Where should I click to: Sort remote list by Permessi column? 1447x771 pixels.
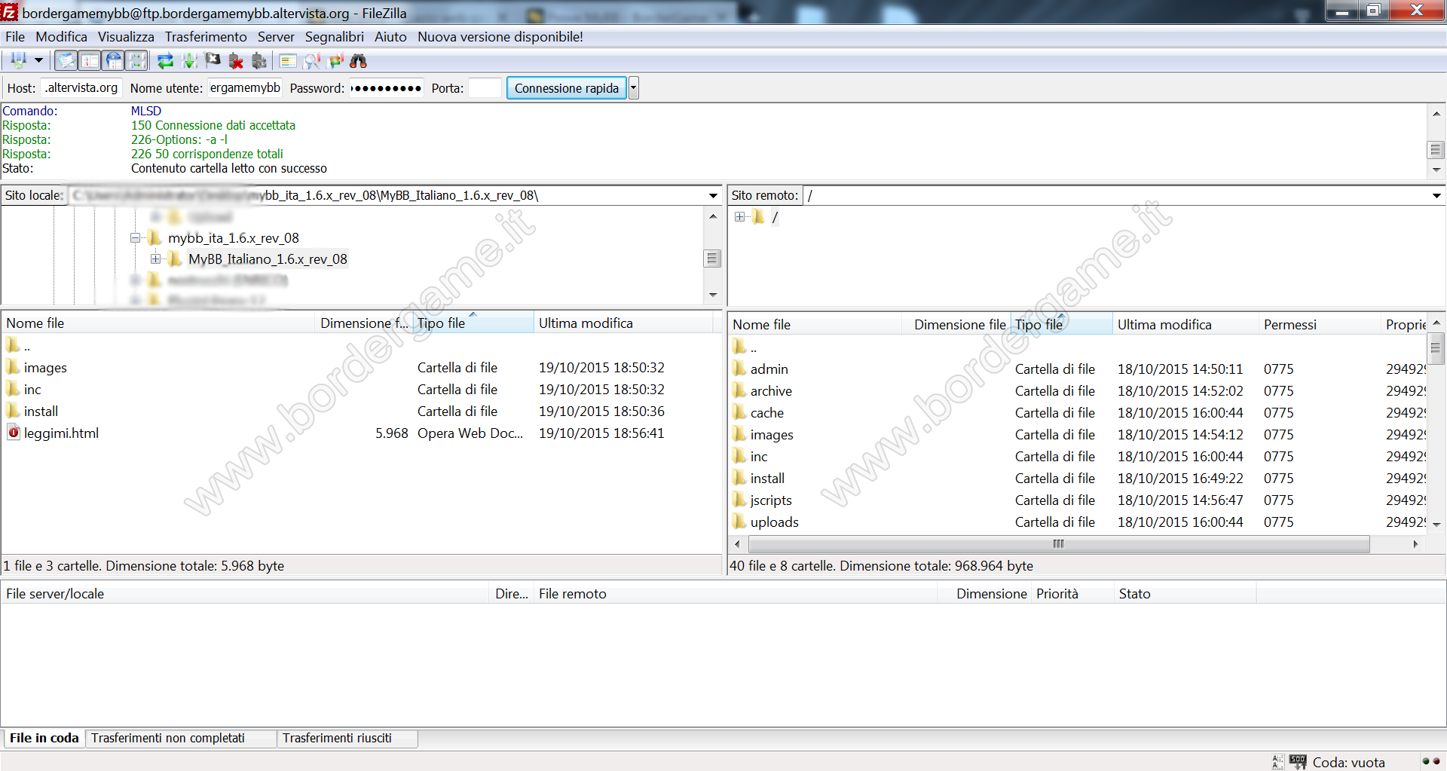1320,325
